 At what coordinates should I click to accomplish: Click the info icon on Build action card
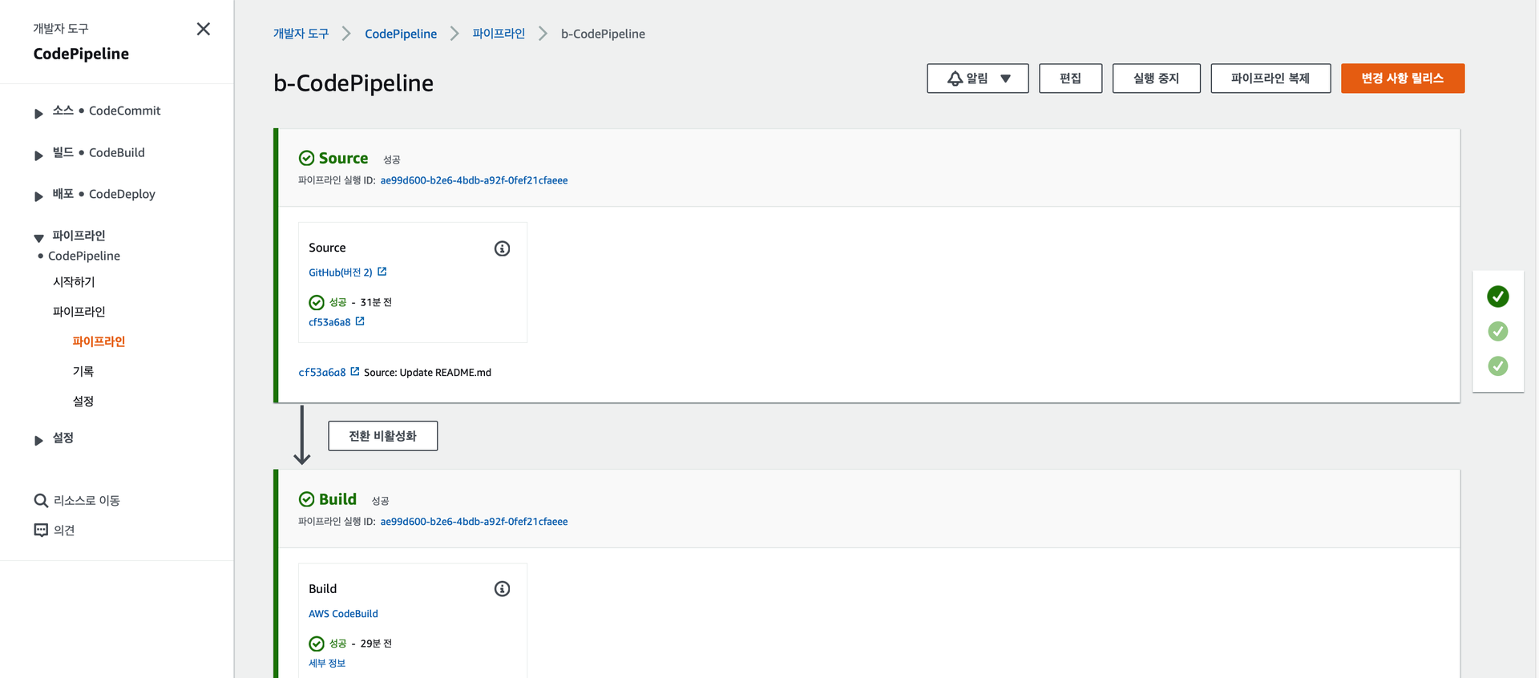pyautogui.click(x=502, y=589)
